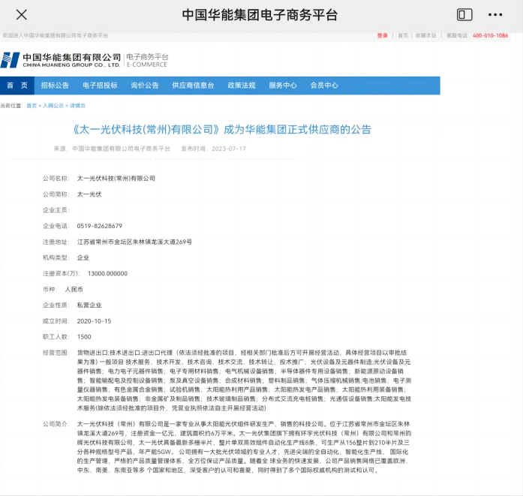Click currency value 人民币

[74, 290]
